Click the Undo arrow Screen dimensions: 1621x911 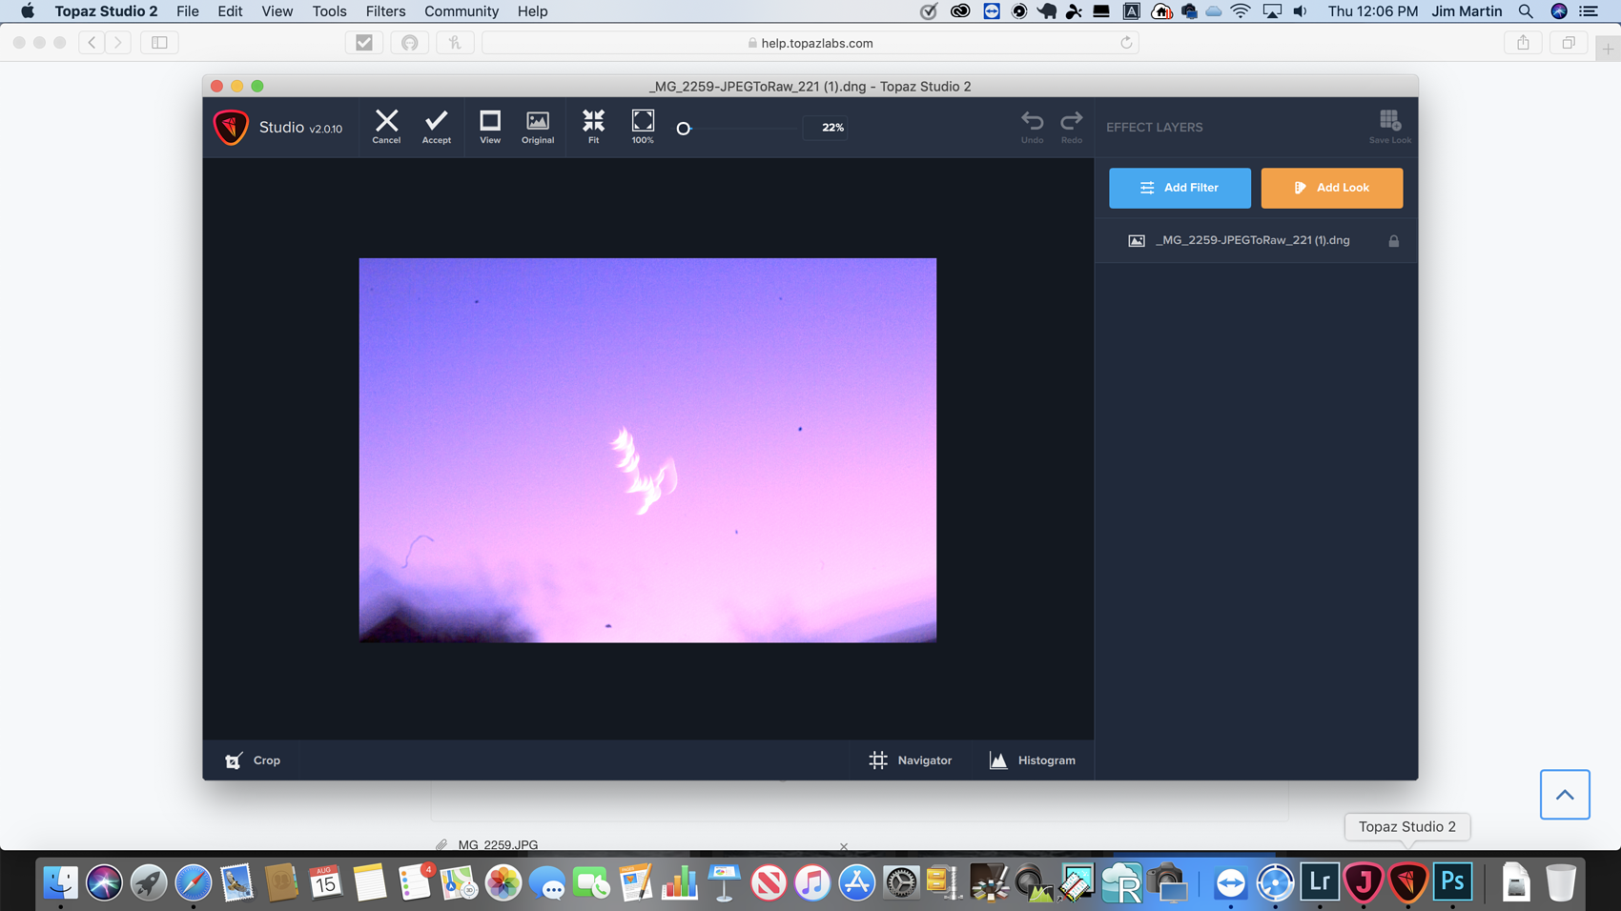[1032, 126]
